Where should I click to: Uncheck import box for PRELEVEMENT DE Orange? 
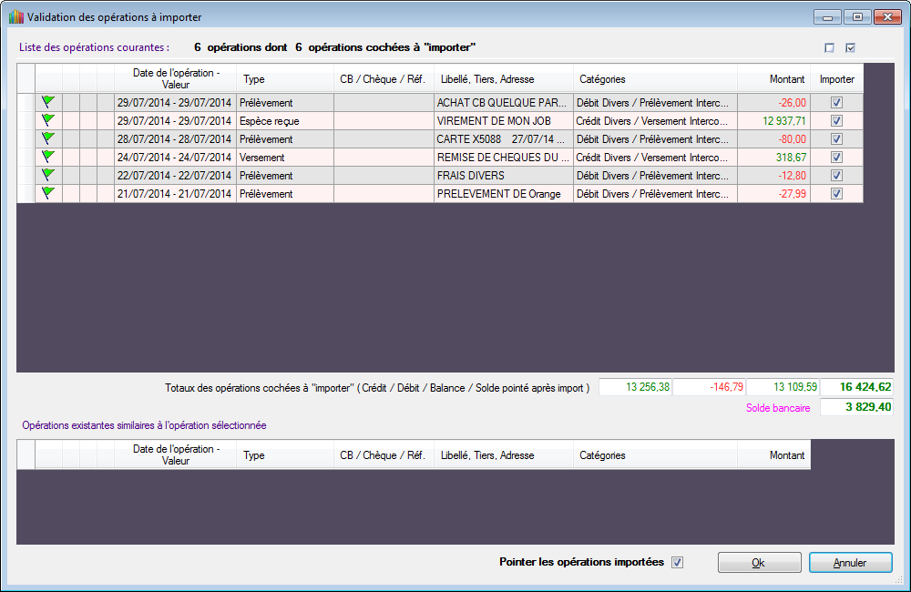(836, 194)
